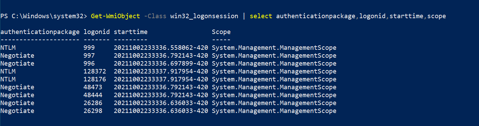This screenshot has height=126, width=479.
Task: Click NTLM in the first output row
Action: coord(8,48)
